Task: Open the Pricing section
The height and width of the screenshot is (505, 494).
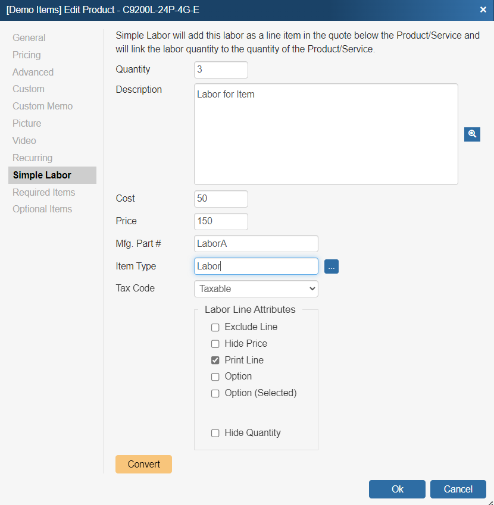Action: (x=27, y=55)
